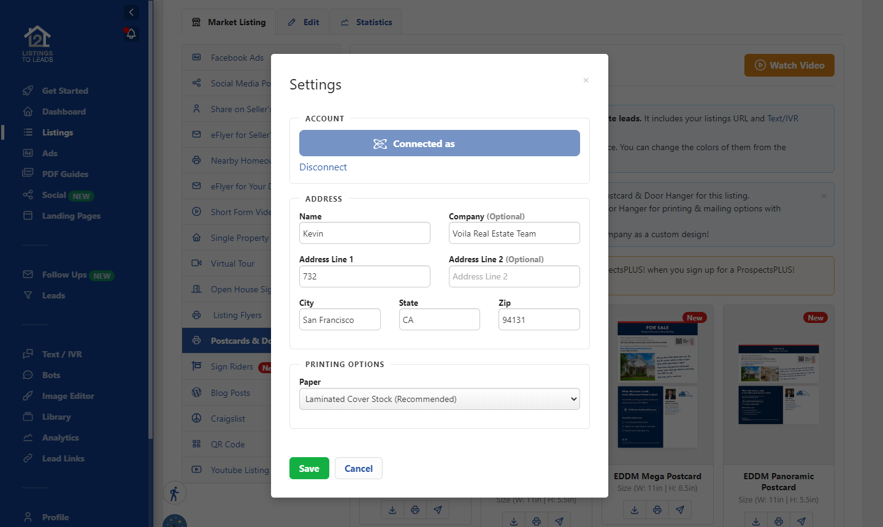Switch to the Edit tab
Screen dimensions: 883x527
tap(303, 21)
